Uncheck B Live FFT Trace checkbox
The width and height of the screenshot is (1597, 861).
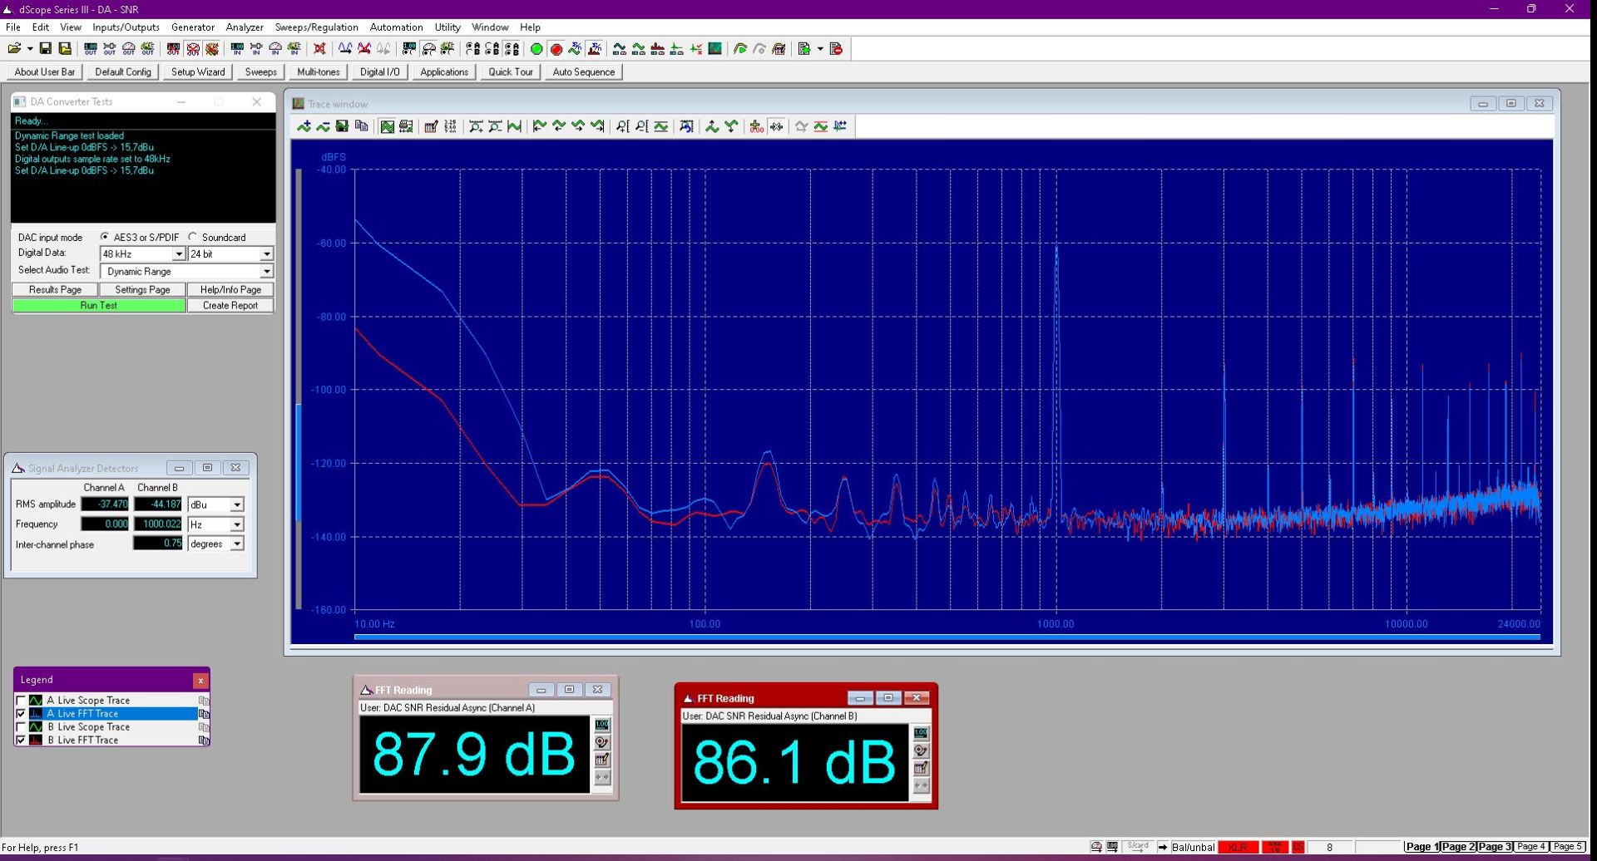[21, 740]
